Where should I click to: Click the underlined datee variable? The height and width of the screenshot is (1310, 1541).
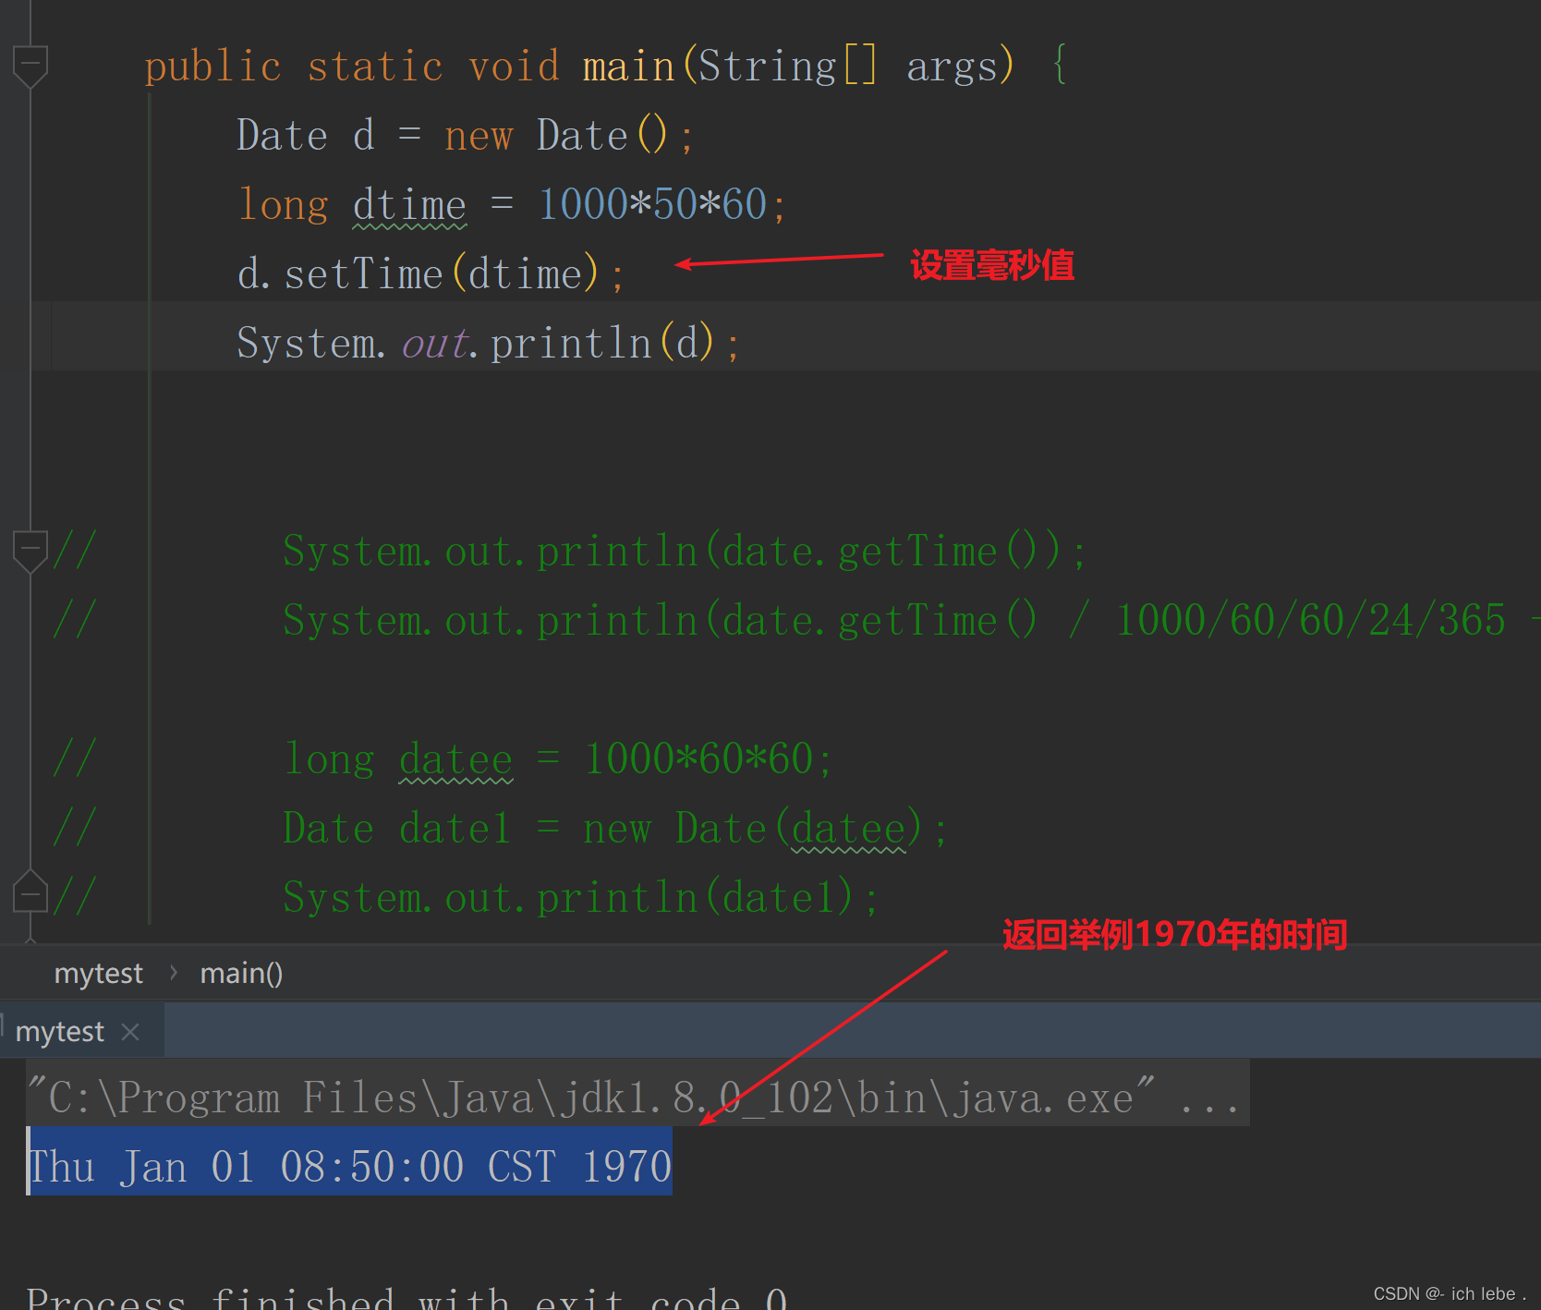coord(455,758)
